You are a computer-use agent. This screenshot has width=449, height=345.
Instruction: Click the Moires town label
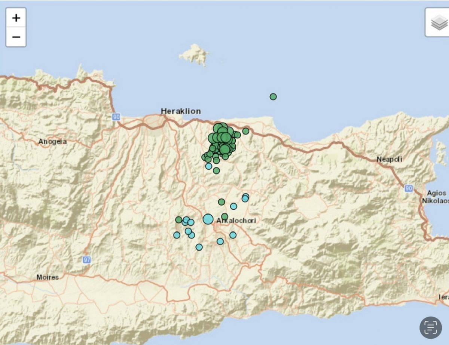(48, 277)
